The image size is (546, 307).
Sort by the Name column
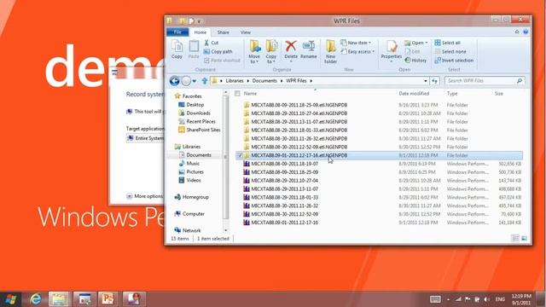click(x=250, y=94)
